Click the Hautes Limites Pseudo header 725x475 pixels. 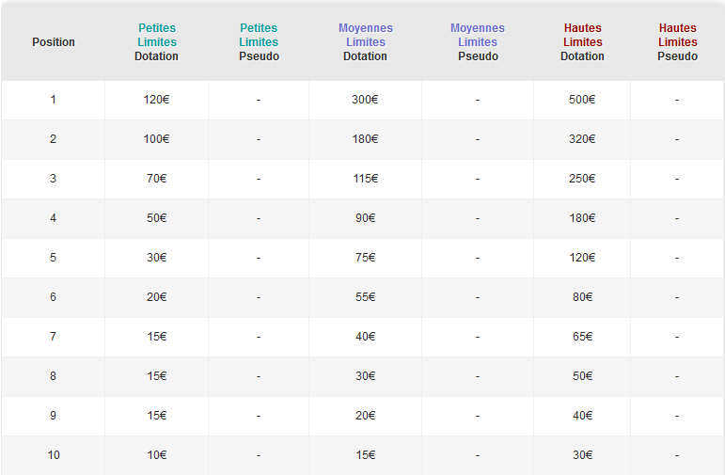(x=677, y=42)
